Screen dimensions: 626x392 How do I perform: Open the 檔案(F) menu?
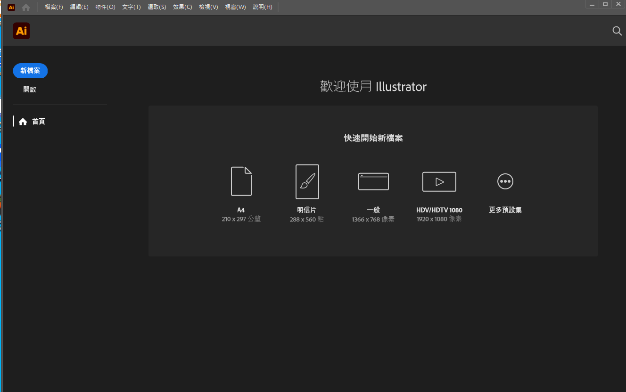point(54,7)
